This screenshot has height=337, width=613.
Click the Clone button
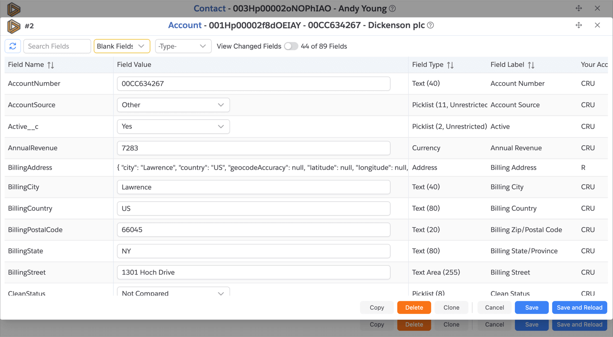pyautogui.click(x=451, y=308)
